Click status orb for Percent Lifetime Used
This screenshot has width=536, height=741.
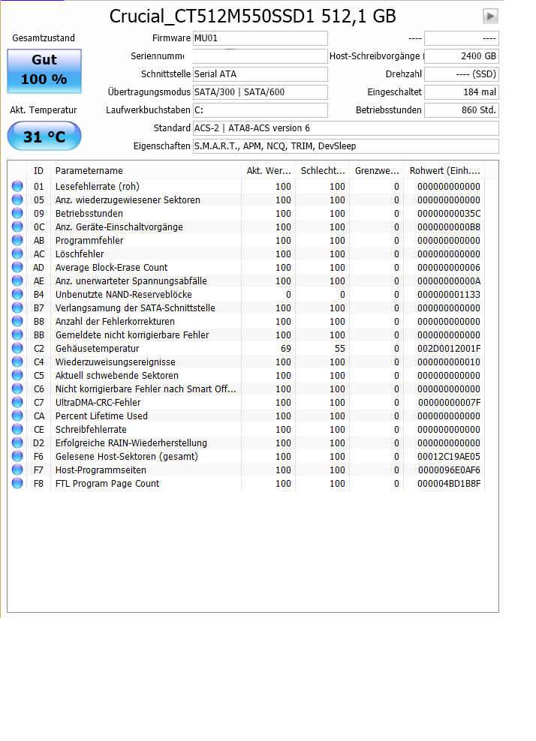point(17,415)
